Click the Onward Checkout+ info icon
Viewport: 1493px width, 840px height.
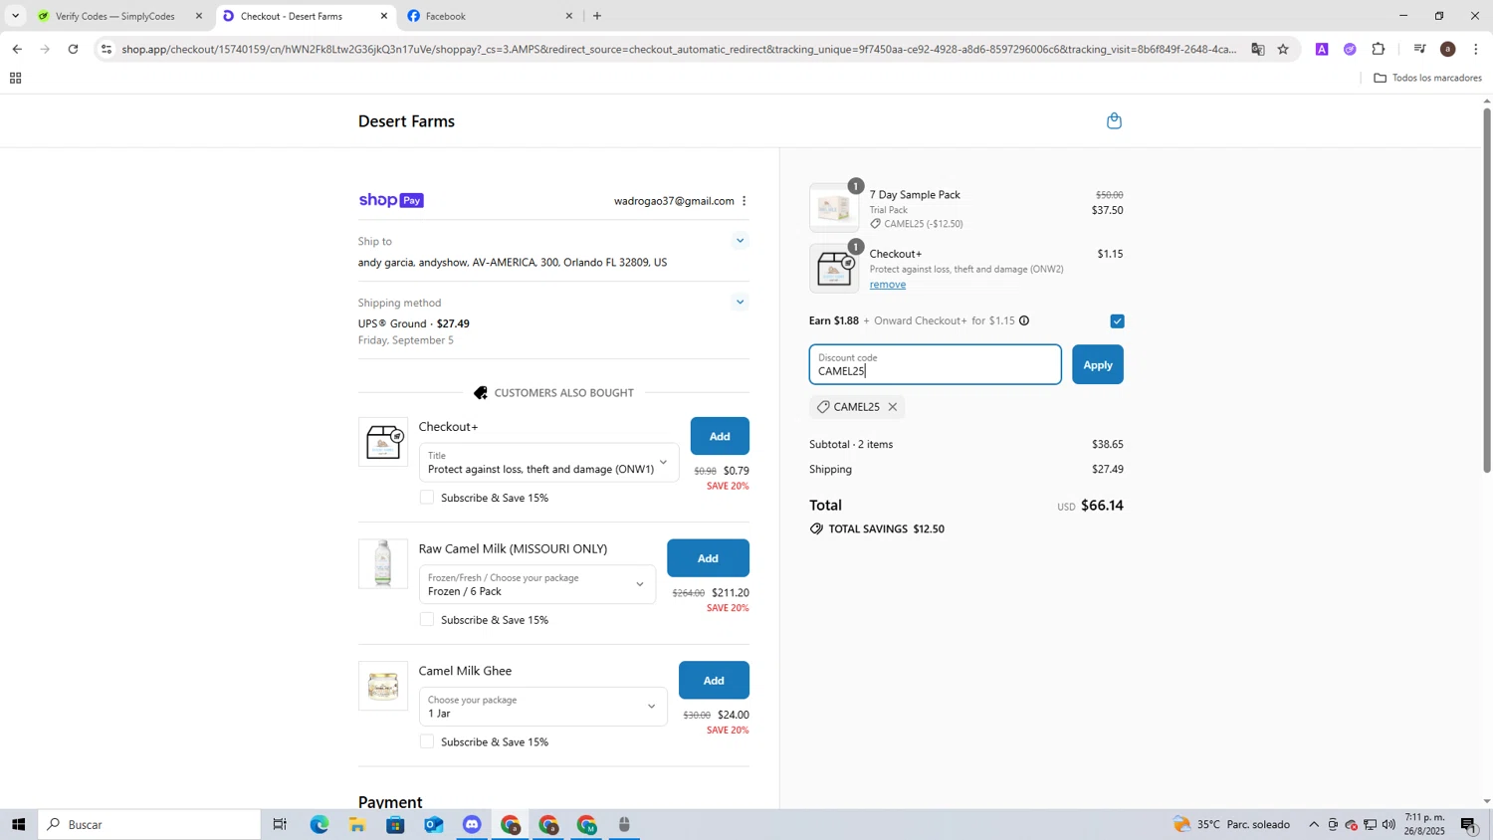click(1024, 320)
